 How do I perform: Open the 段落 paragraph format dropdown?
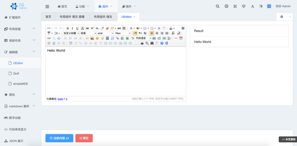[x=88, y=33]
